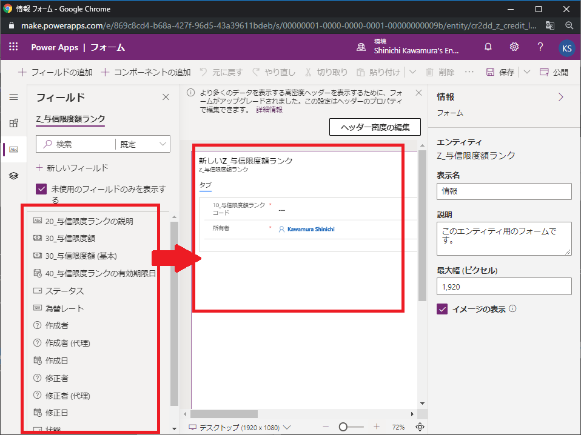Open the Power Apps app launcher grid
The image size is (581, 435).
tap(13, 47)
